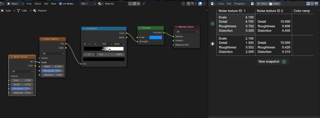Open the RGB color mode dropdown
The height and width of the screenshot is (118, 320).
(x=106, y=44)
